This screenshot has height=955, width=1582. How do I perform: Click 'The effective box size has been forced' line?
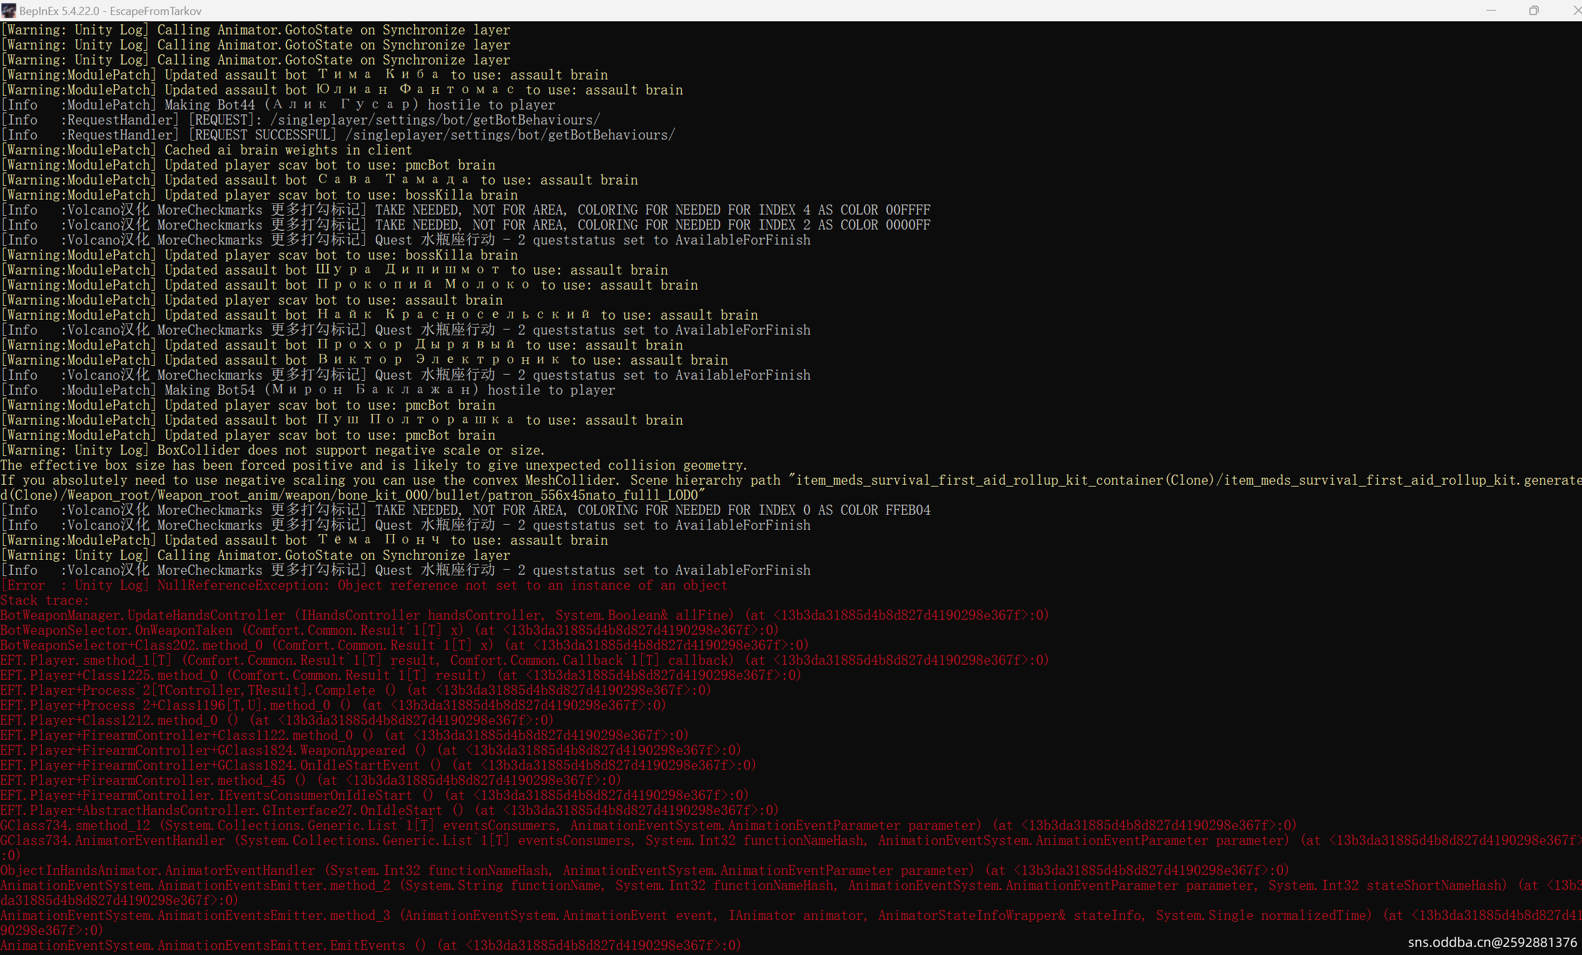pos(373,465)
